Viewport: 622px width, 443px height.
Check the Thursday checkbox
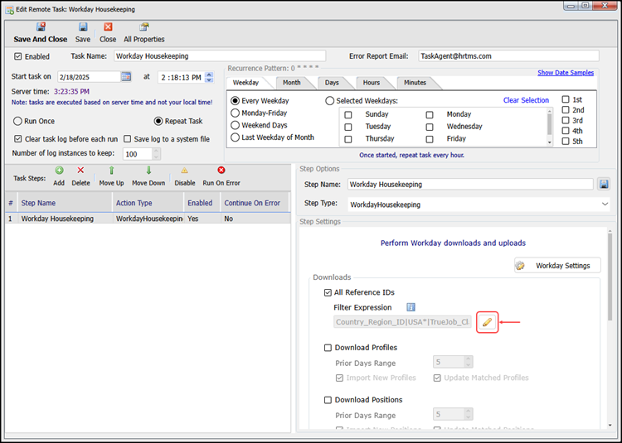tap(348, 139)
